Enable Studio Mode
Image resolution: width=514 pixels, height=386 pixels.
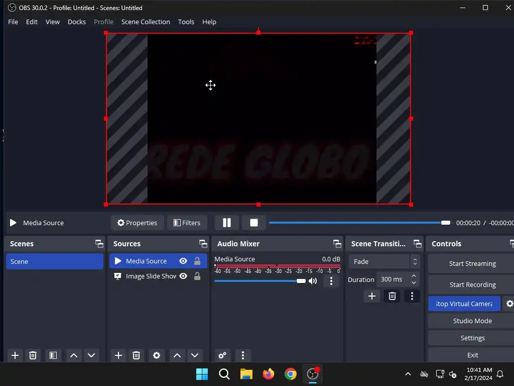(472, 321)
